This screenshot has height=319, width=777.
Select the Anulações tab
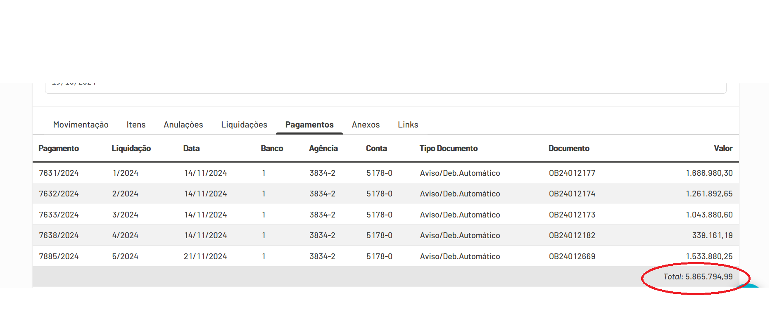183,125
